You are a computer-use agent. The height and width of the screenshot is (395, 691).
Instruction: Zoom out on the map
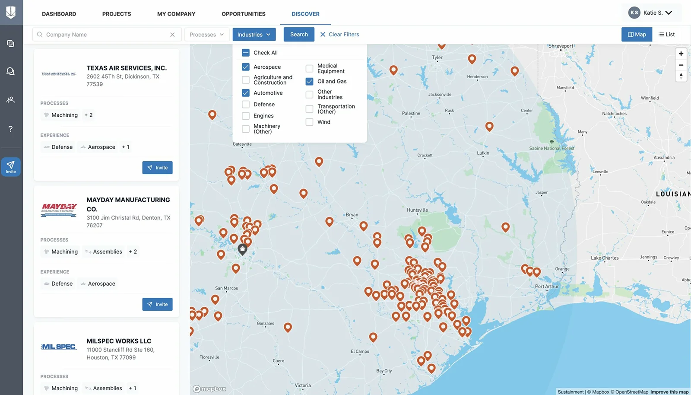681,65
